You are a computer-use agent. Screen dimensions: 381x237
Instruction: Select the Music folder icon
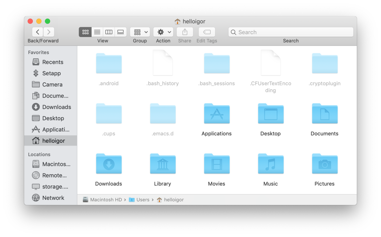click(270, 164)
